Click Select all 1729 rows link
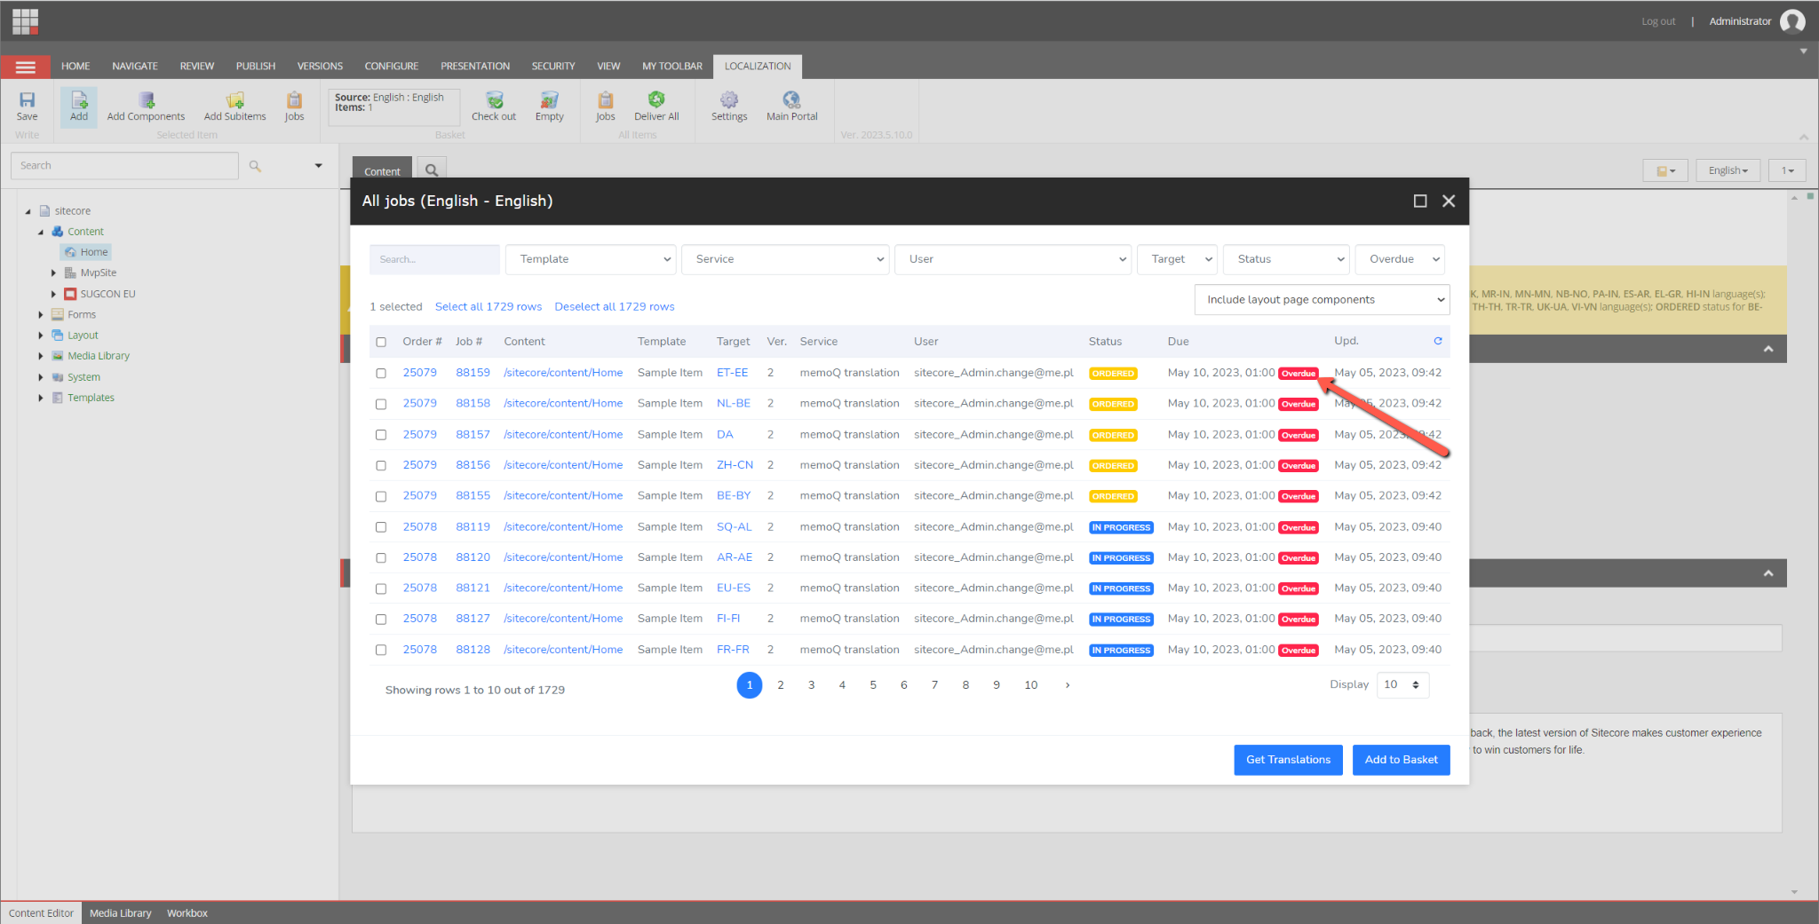1819x924 pixels. point(489,307)
